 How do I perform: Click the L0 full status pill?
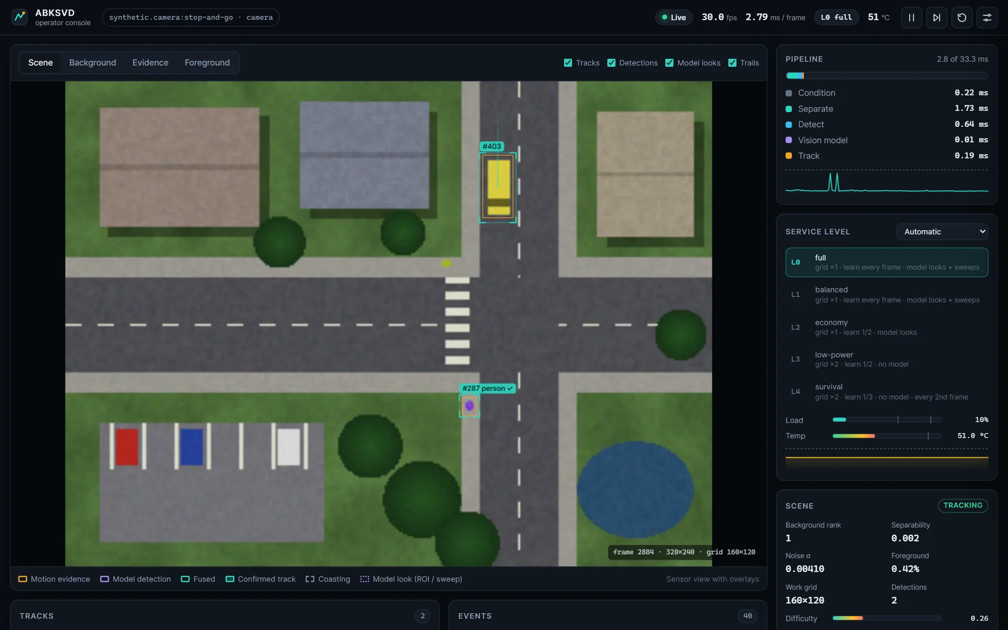[836, 17]
